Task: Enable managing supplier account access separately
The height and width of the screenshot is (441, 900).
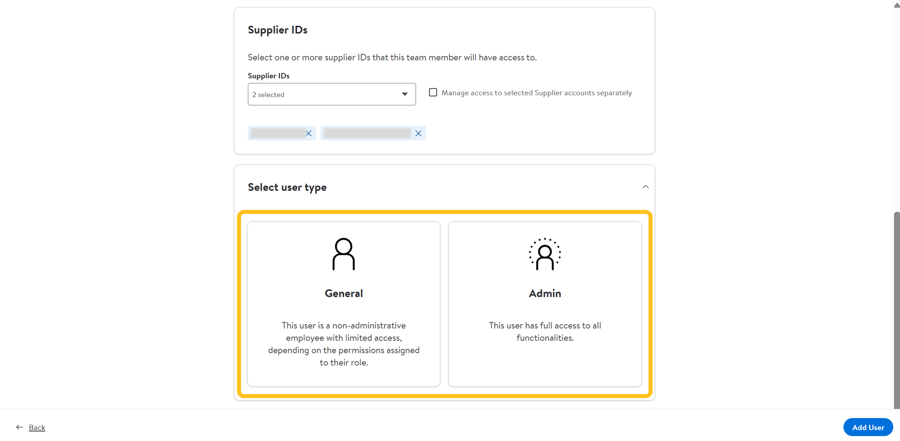Action: 433,93
